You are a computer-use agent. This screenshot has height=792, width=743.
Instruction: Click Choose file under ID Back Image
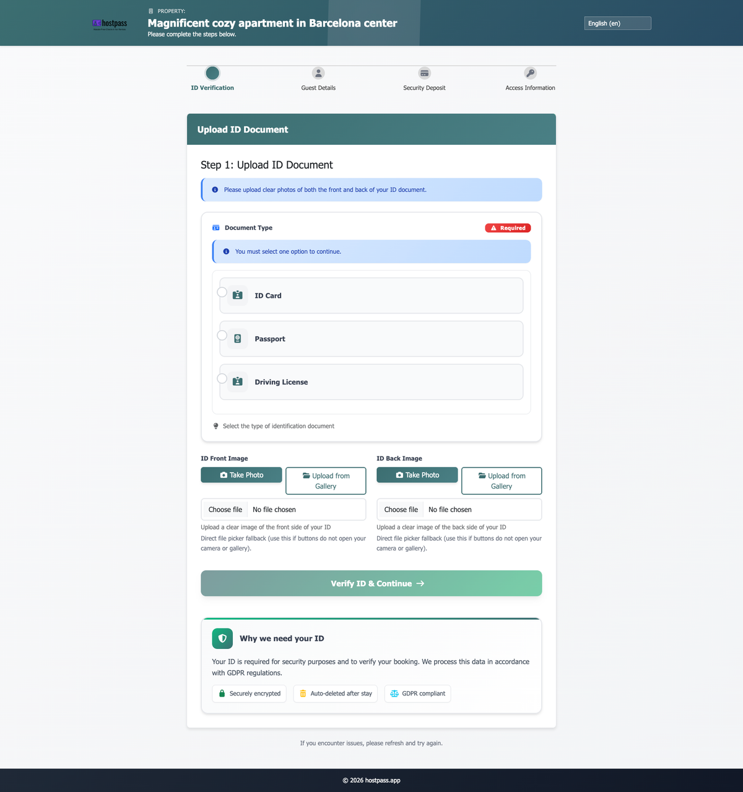click(401, 509)
